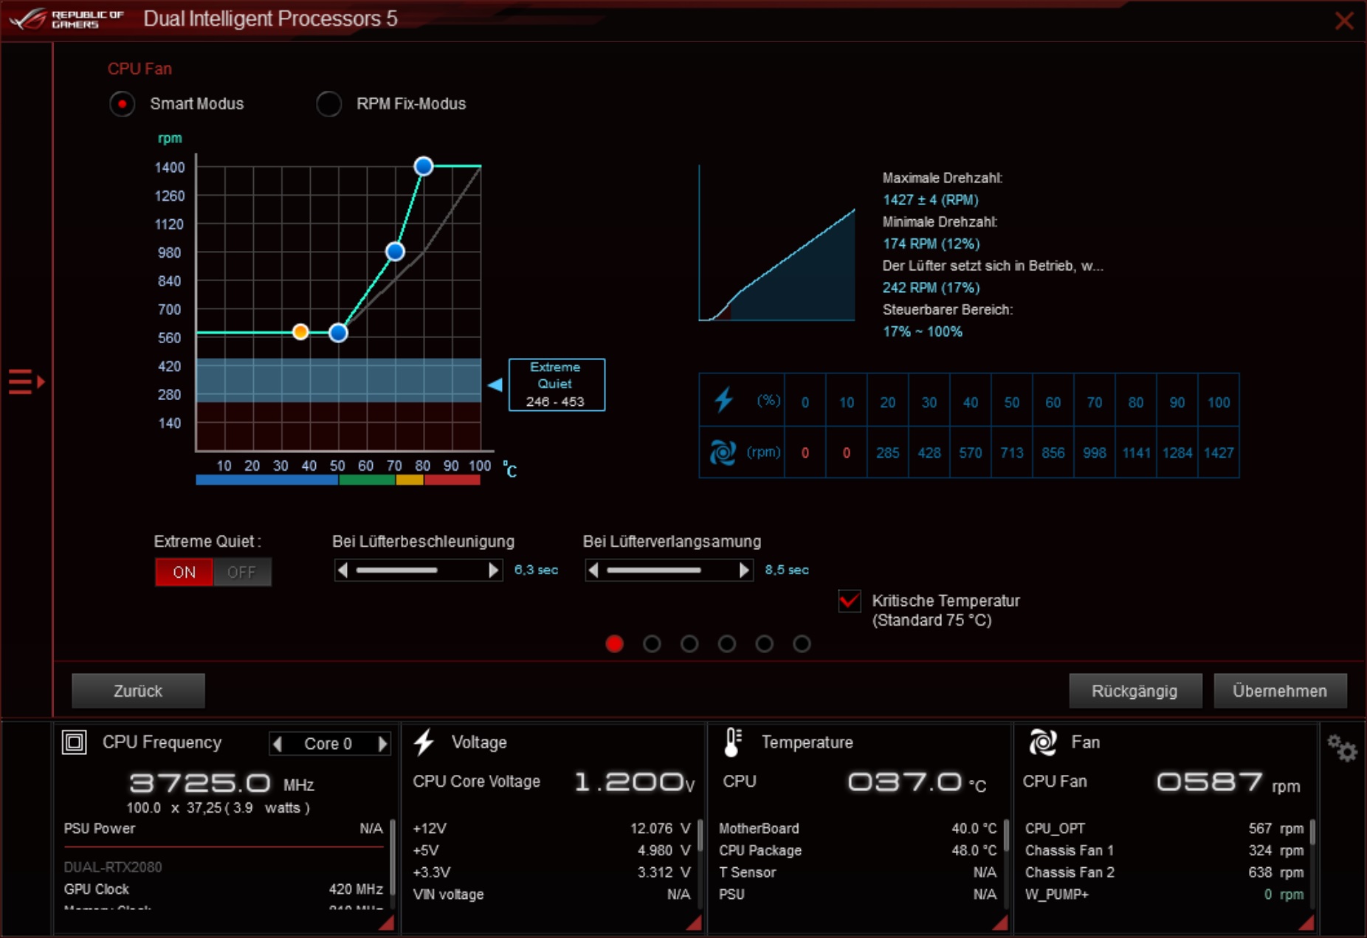Select the orange fan curve point
Screen dimensions: 1367x938
pos(300,332)
